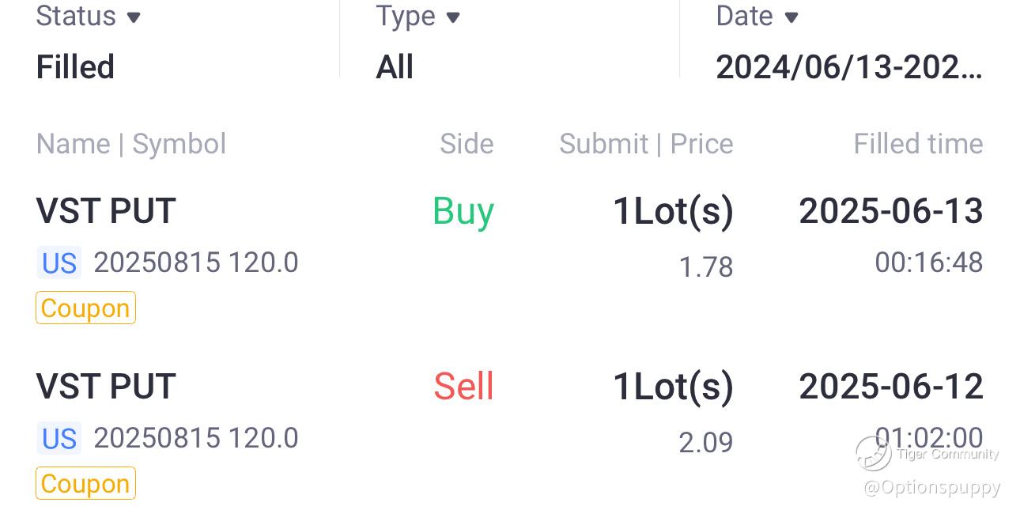1020x510 pixels.
Task: Select the Filled status value
Action: (x=75, y=67)
